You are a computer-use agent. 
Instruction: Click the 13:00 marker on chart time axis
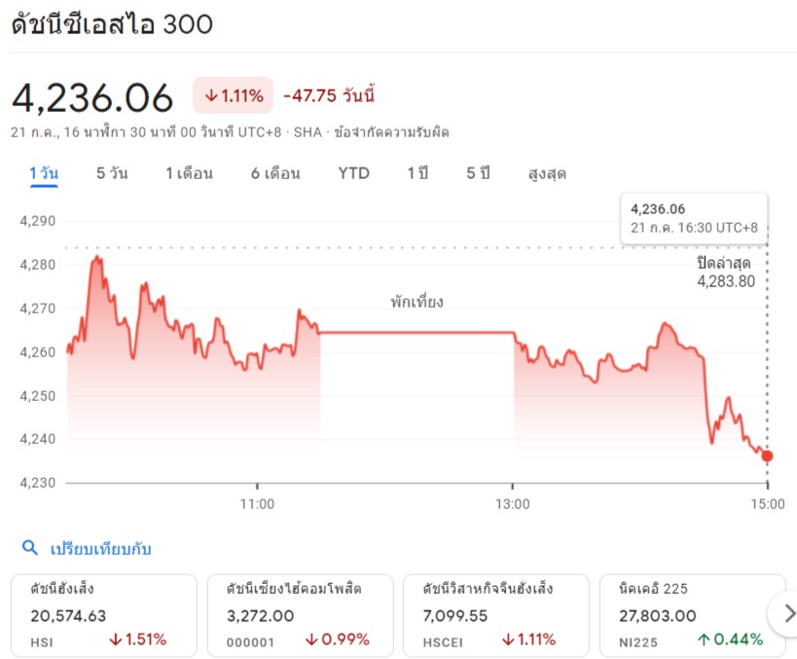click(512, 504)
